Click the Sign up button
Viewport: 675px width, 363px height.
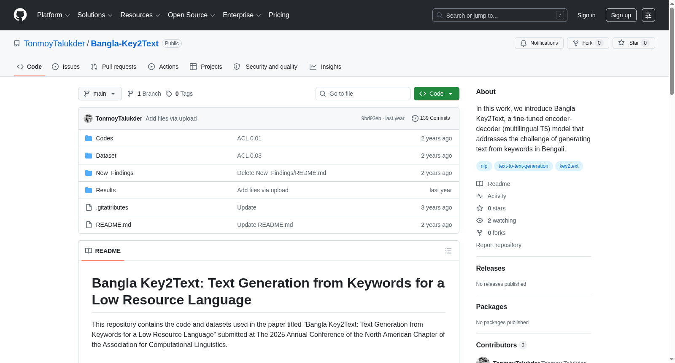point(621,15)
